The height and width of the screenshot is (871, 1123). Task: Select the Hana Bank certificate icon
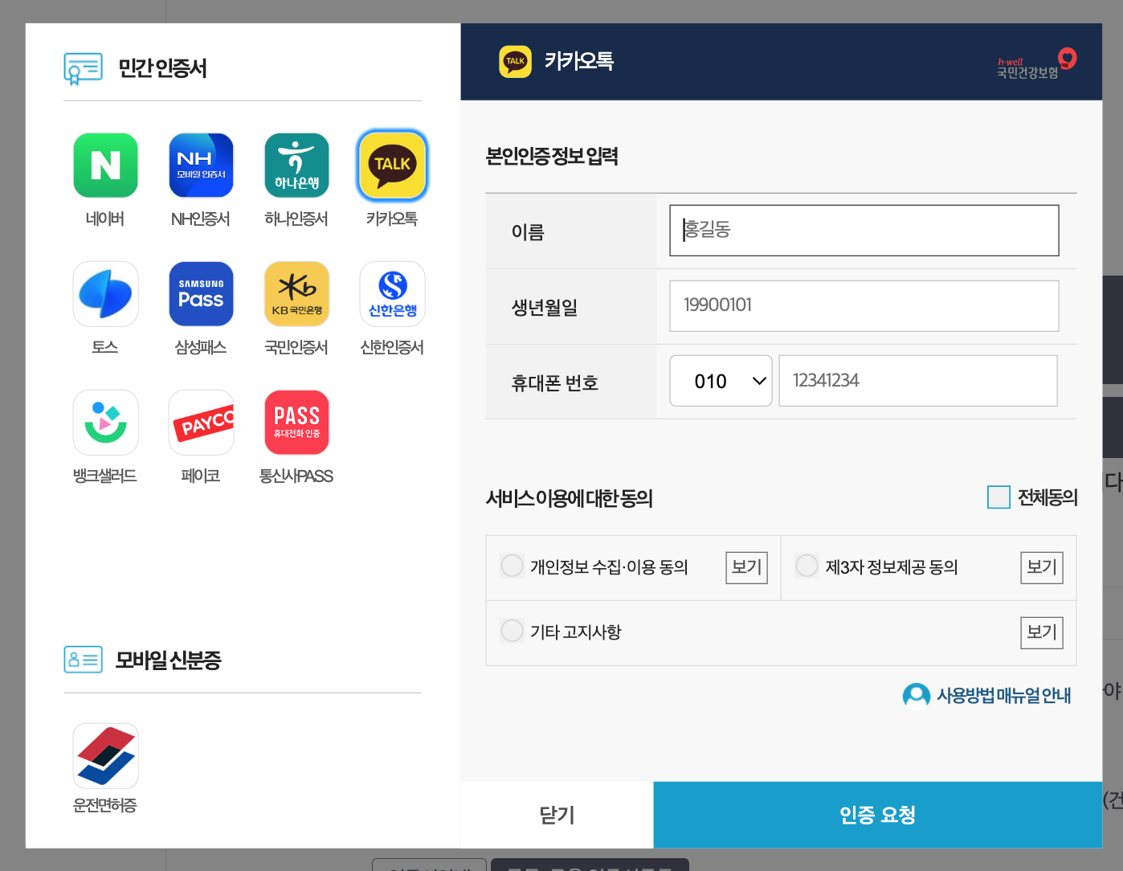click(296, 166)
